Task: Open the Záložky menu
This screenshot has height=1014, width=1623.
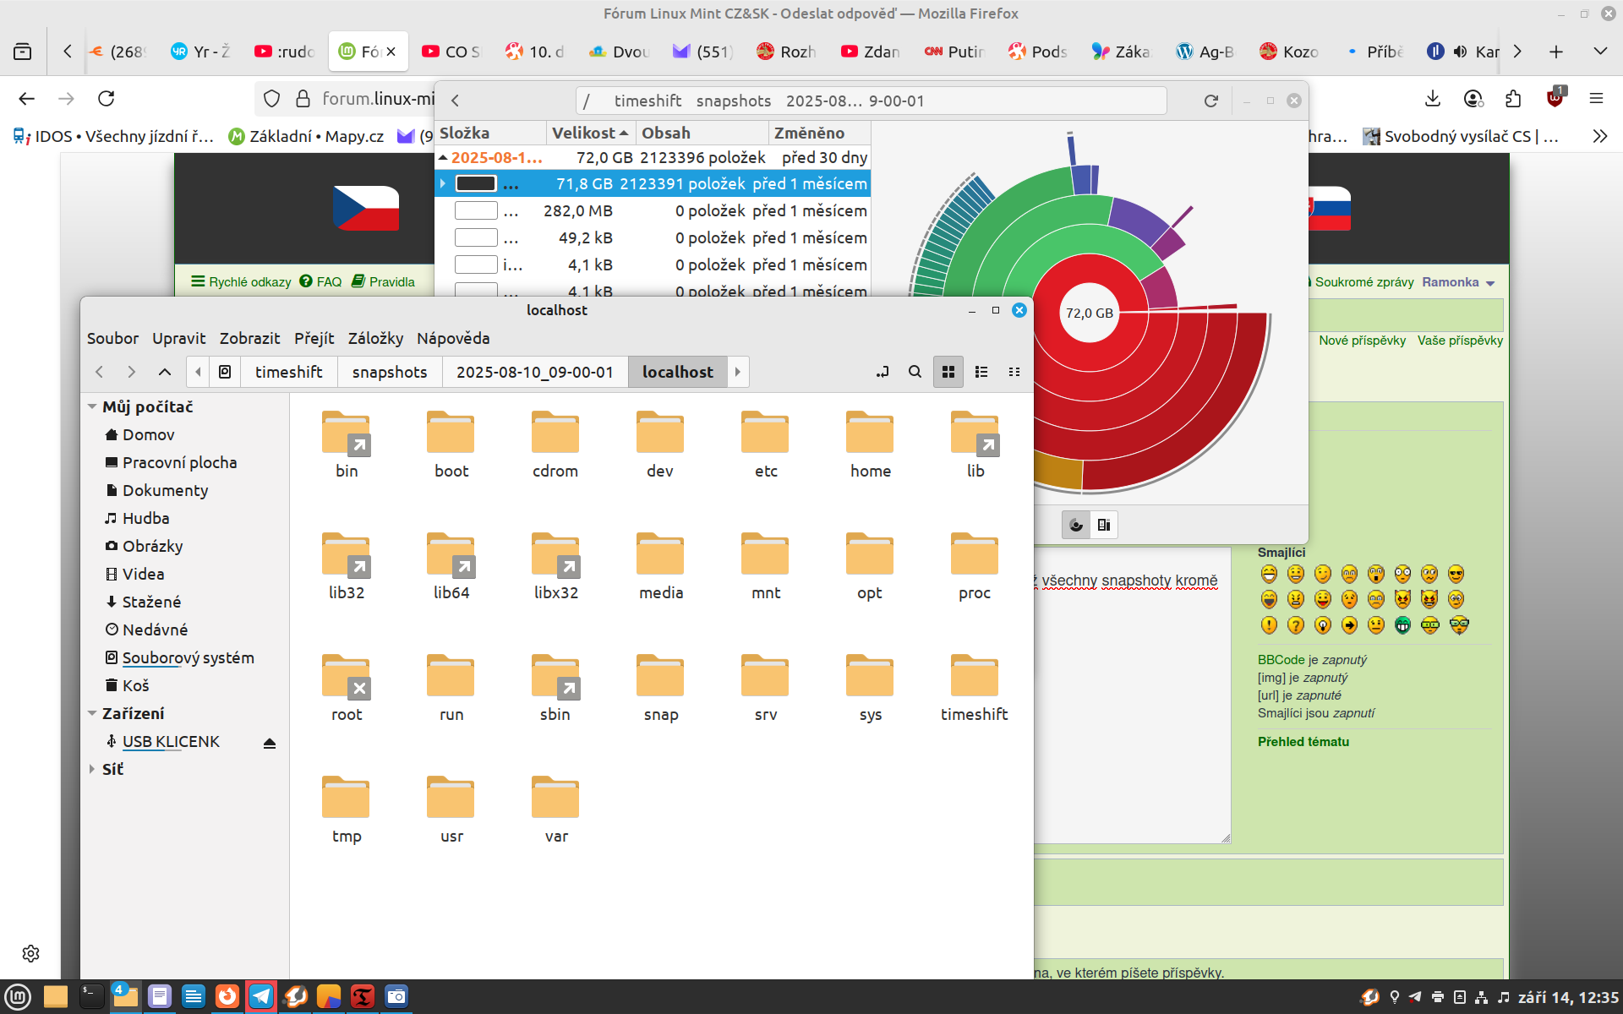Action: tap(375, 338)
